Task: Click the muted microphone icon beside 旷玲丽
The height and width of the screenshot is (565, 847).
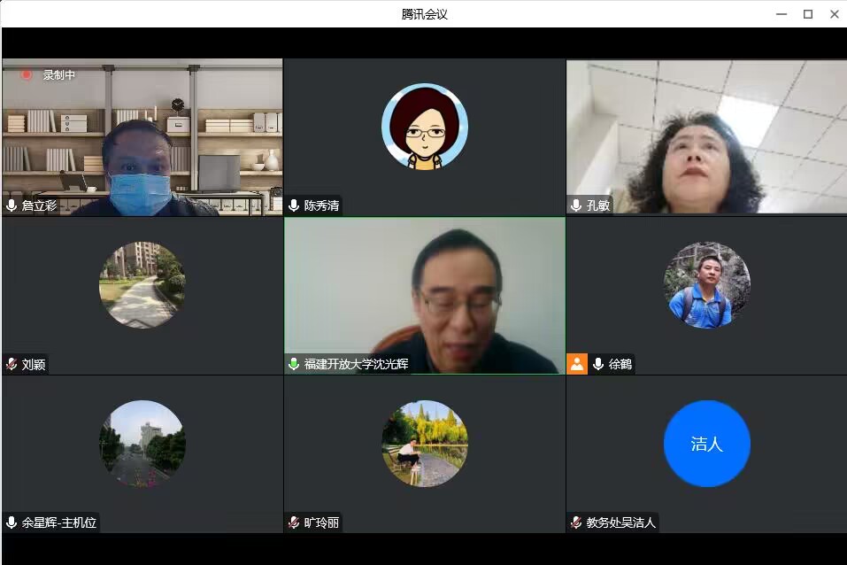Action: (x=294, y=522)
